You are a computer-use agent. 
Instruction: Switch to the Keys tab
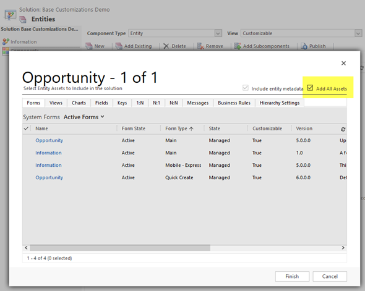pyautogui.click(x=122, y=103)
